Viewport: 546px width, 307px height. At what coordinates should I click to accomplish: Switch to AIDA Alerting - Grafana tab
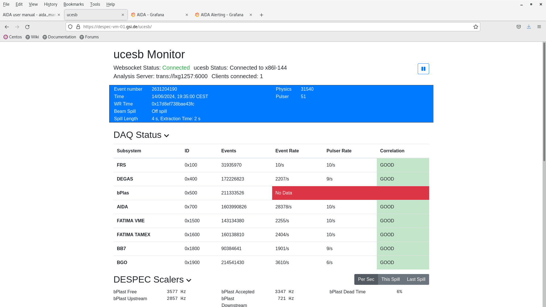click(x=222, y=15)
